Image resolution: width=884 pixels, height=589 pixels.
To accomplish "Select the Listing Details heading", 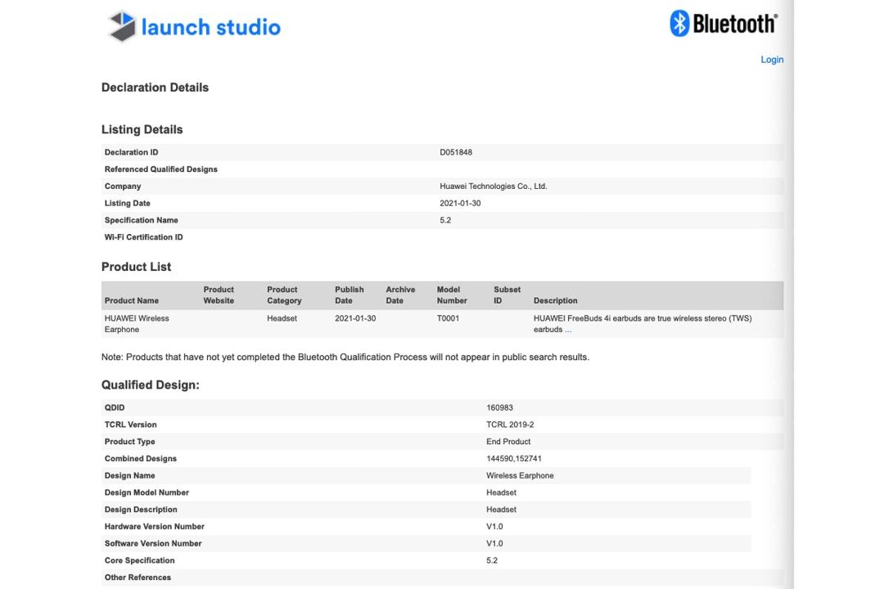I will [142, 129].
